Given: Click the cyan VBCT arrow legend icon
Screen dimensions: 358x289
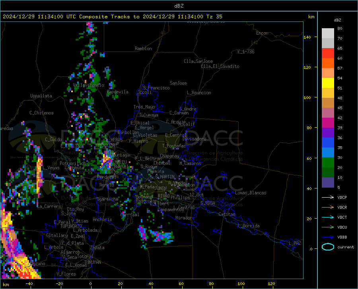Looking at the screenshot, I should click(x=328, y=217).
